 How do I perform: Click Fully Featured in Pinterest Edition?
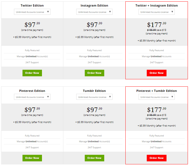32,136
